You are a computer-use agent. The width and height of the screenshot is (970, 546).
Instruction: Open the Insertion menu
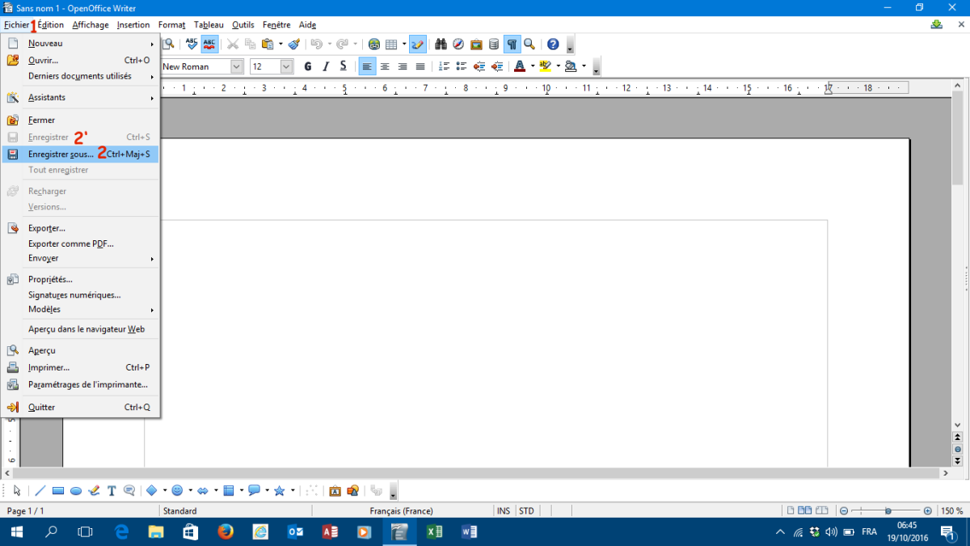tap(133, 25)
